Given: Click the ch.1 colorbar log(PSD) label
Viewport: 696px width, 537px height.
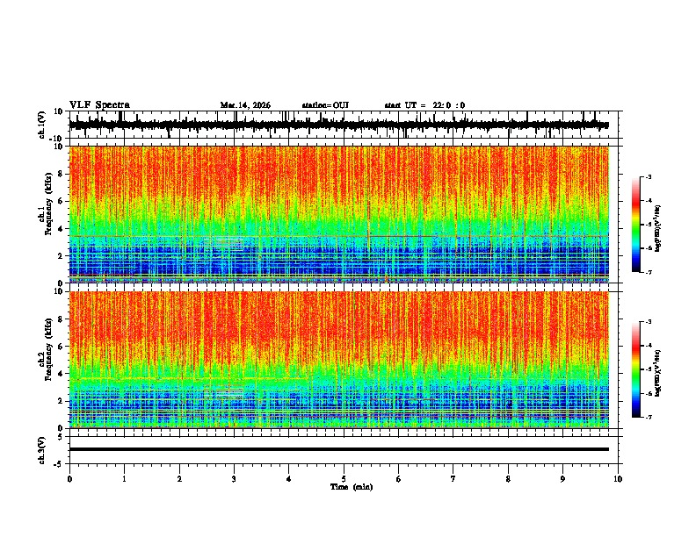Looking at the screenshot, I should [658, 229].
